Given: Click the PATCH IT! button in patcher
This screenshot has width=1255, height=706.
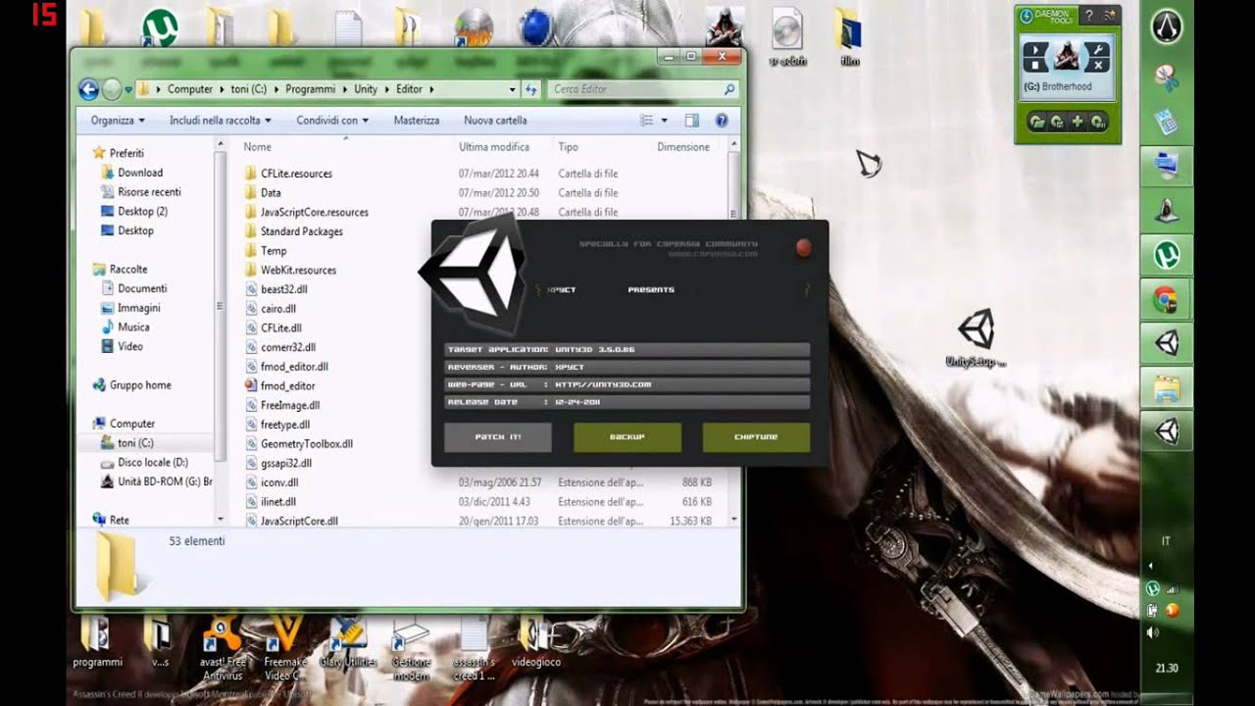Looking at the screenshot, I should click(x=498, y=437).
